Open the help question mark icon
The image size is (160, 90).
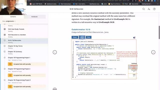coord(154,9)
